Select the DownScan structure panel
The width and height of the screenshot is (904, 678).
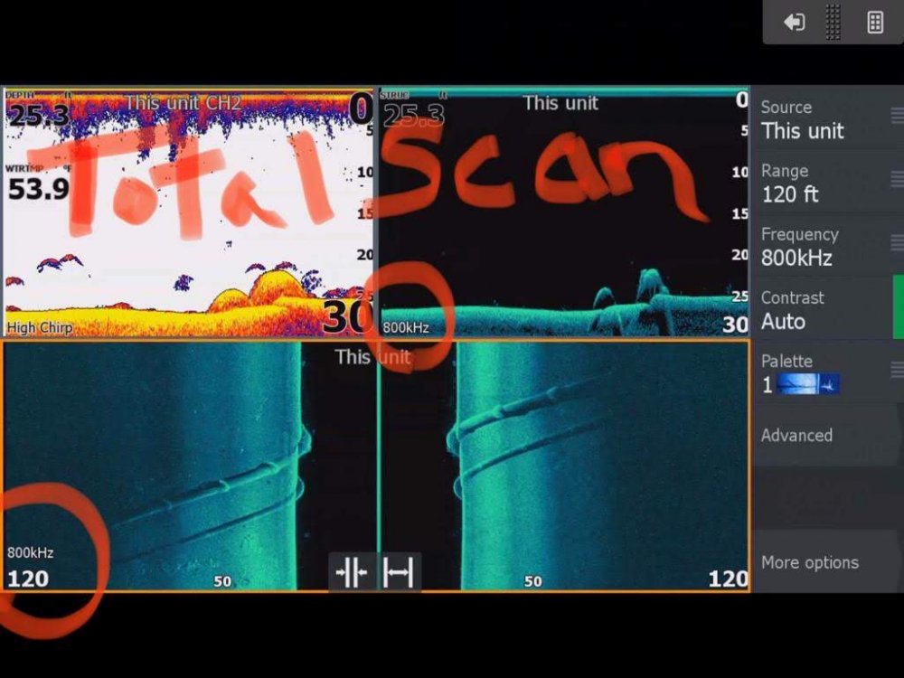(x=562, y=212)
